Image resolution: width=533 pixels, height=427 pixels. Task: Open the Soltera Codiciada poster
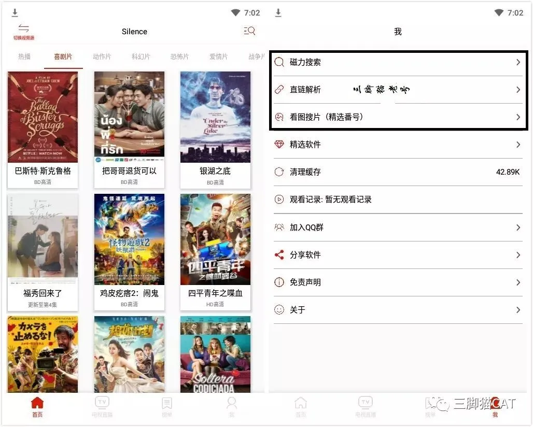tap(216, 354)
